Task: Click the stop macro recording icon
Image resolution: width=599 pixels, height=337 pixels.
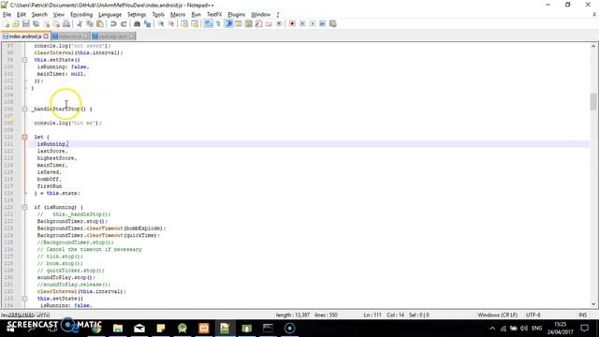Action: (x=302, y=24)
